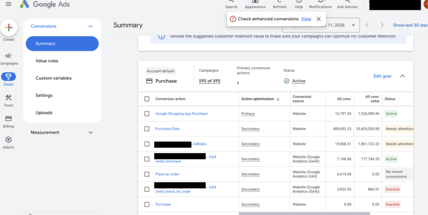This screenshot has height=215, width=428.
Task: Click Refresh in top toolbar
Action: (x=280, y=4)
